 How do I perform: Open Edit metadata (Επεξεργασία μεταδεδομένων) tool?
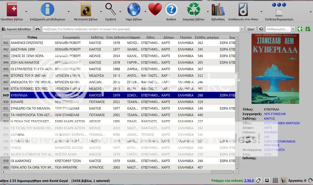tap(47, 9)
